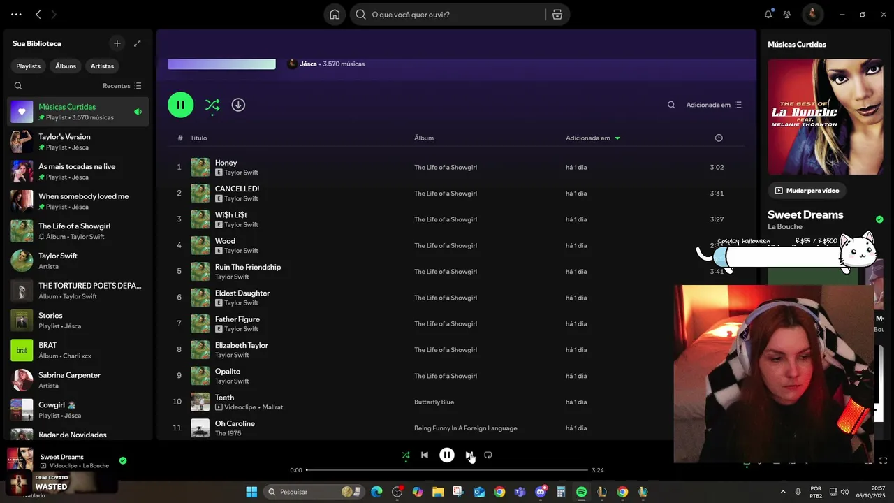Image resolution: width=894 pixels, height=503 pixels.
Task: Toggle liked checkmark next to Sweet Dreams in player bar
Action: click(x=123, y=460)
